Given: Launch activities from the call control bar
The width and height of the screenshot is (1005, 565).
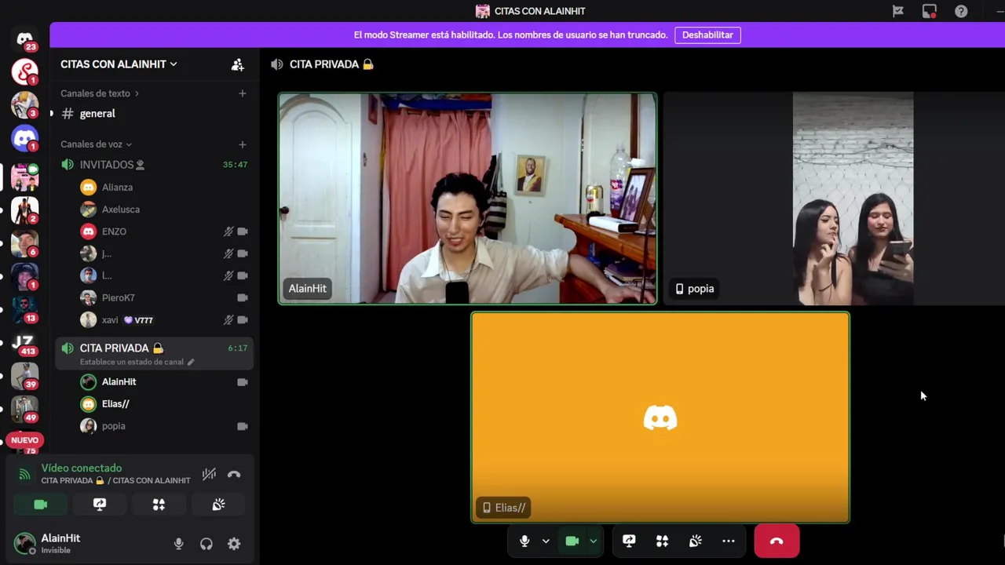Looking at the screenshot, I should click(x=662, y=541).
